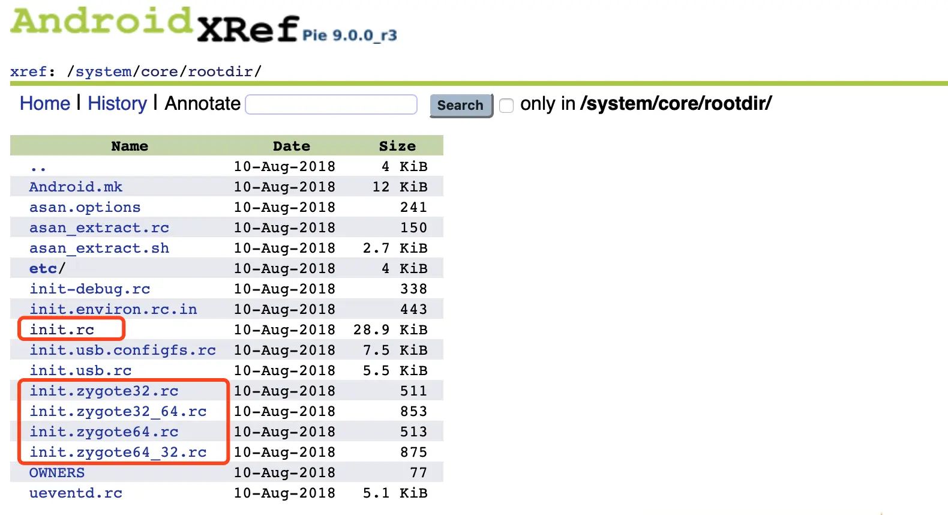Screen dimensions: 948x515
Task: Open the History link
Action: [x=117, y=103]
